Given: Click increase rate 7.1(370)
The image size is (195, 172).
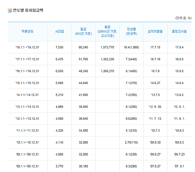Looking at the screenshot, I should click(x=131, y=83).
